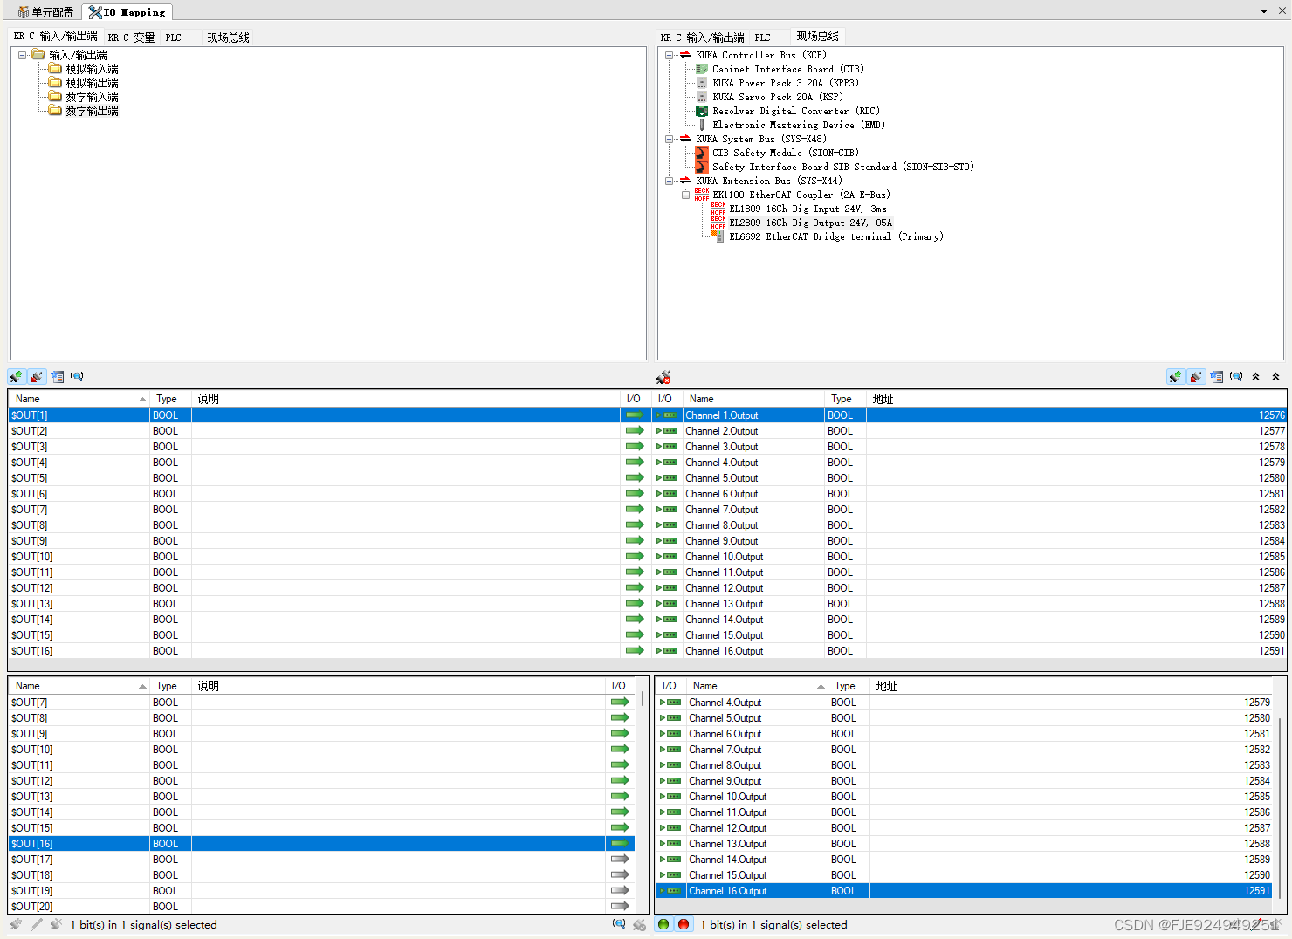The width and height of the screenshot is (1292, 939).
Task: Click the disconnect plug icon with red X
Action: pos(663,377)
